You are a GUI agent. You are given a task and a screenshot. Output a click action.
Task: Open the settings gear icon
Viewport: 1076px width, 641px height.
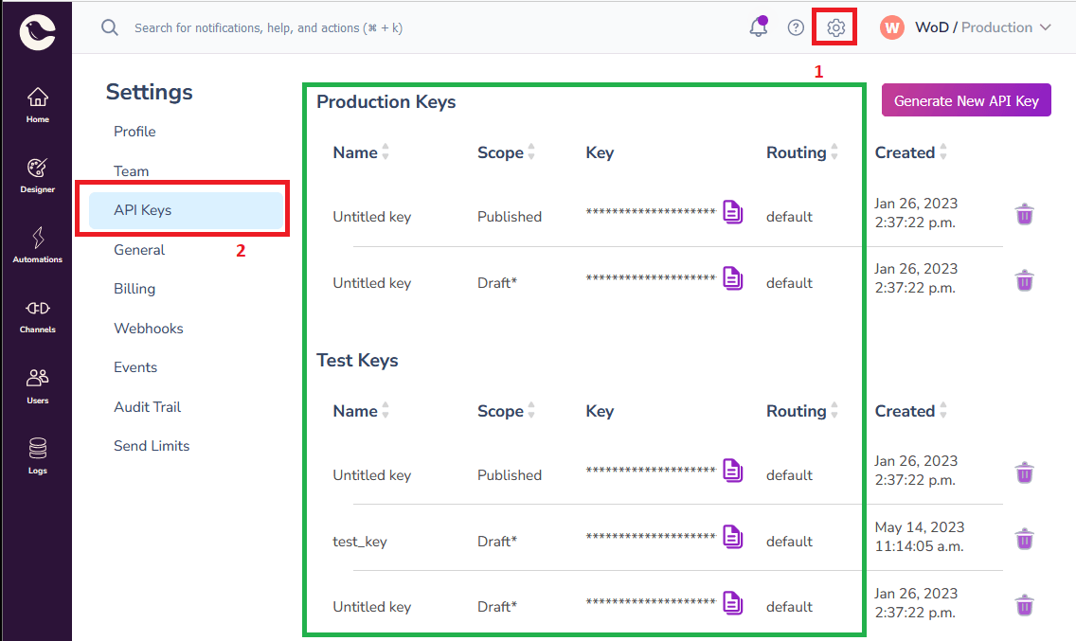tap(834, 27)
